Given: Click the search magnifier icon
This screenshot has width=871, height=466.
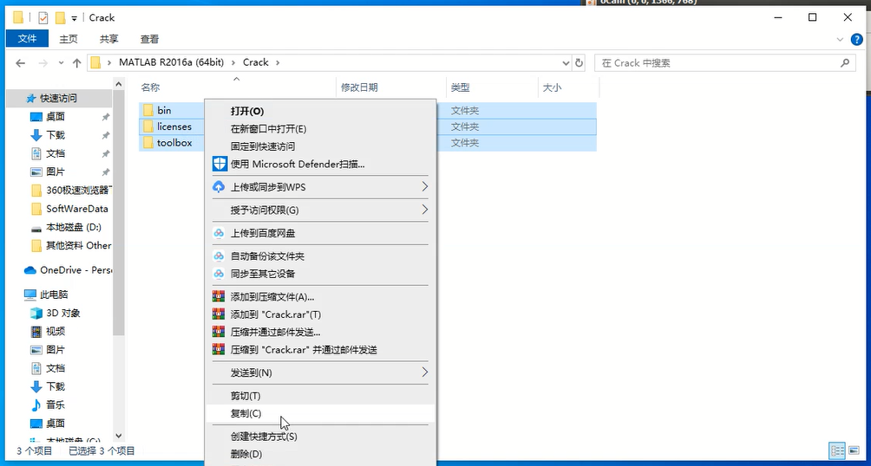Looking at the screenshot, I should [845, 62].
